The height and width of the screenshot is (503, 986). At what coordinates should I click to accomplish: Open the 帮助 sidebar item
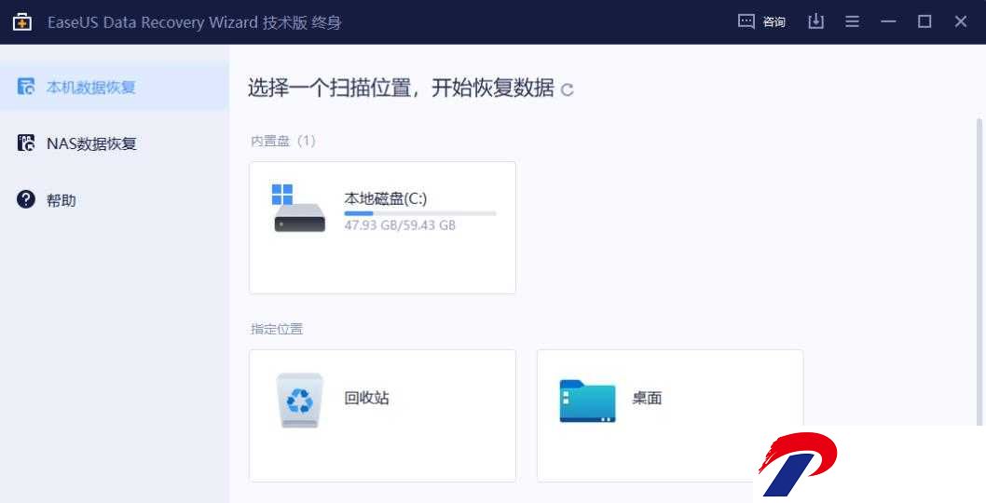(115, 200)
